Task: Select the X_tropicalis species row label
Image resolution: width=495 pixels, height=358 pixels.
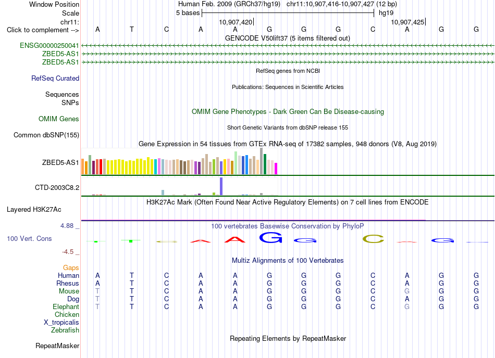Action: (x=61, y=323)
